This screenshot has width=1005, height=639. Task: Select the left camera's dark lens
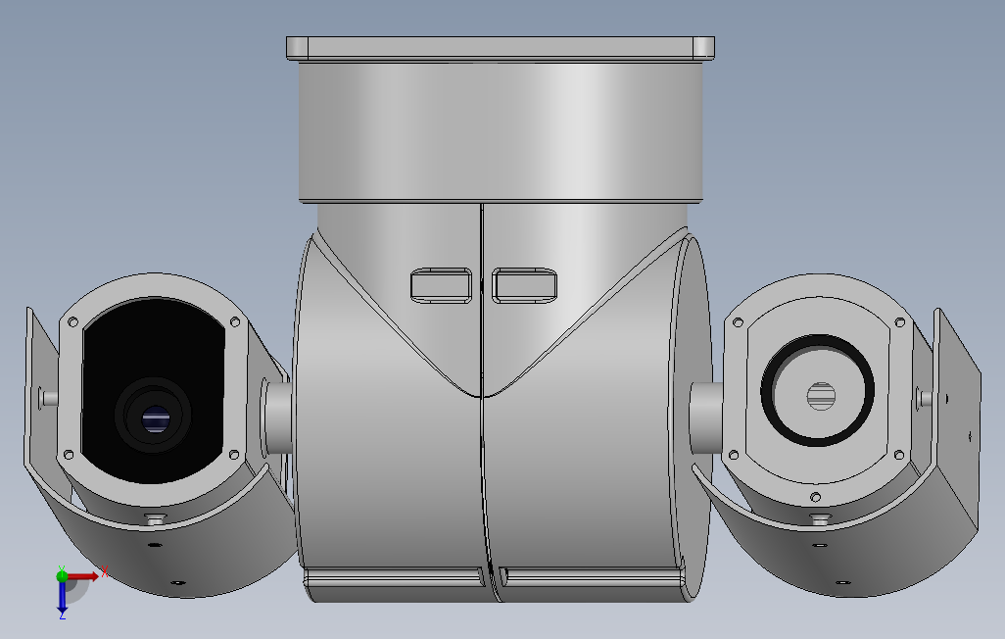click(x=154, y=417)
